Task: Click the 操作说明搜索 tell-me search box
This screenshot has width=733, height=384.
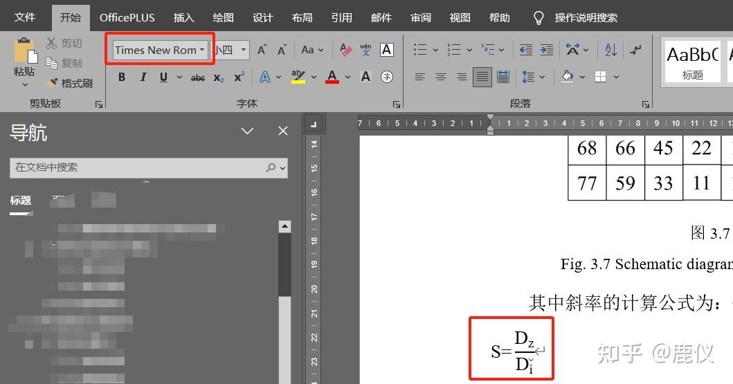Action: pyautogui.click(x=575, y=18)
